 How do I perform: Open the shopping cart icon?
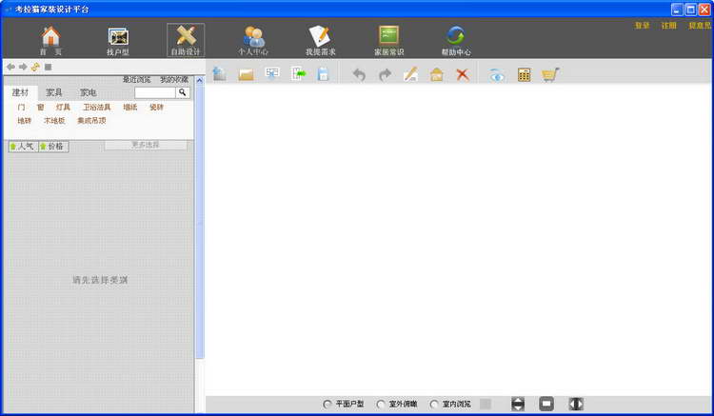[x=550, y=74]
